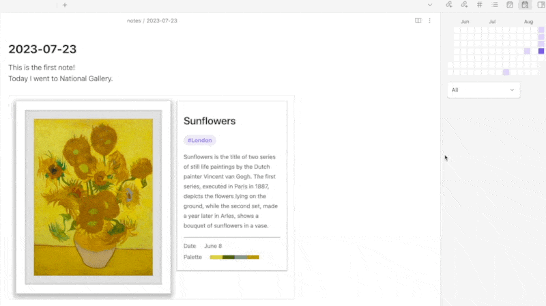This screenshot has width=546, height=306.
Task: Click the 'Jul' month label in heatmap
Action: pos(492,22)
